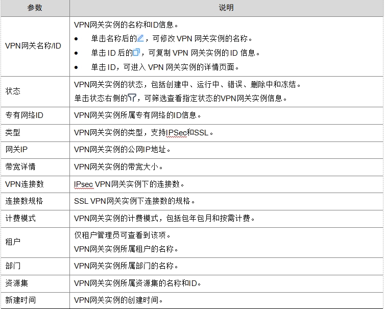Select the 带宽详情 parameter cell

tap(35, 167)
